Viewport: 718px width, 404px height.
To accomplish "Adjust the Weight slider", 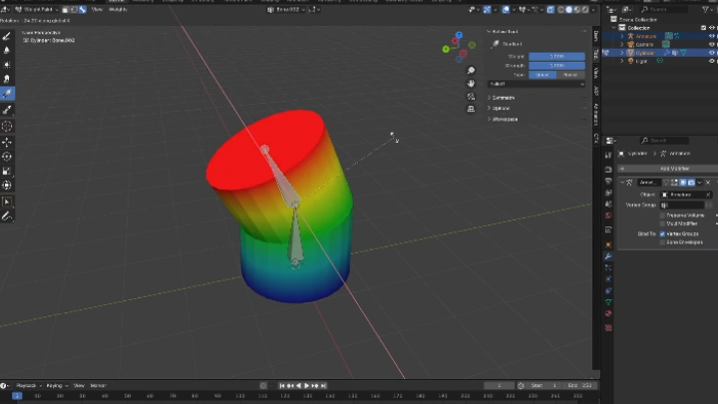I will click(556, 56).
